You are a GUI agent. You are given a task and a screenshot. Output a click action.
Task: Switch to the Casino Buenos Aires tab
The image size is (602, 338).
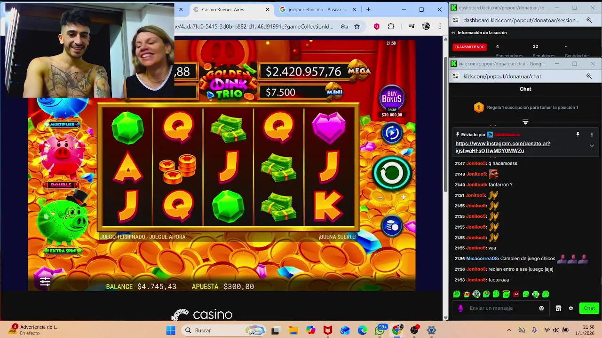(231, 9)
